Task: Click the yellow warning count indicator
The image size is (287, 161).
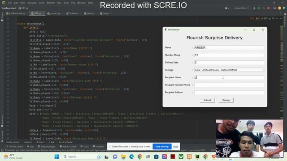Action: [x=258, y=18]
